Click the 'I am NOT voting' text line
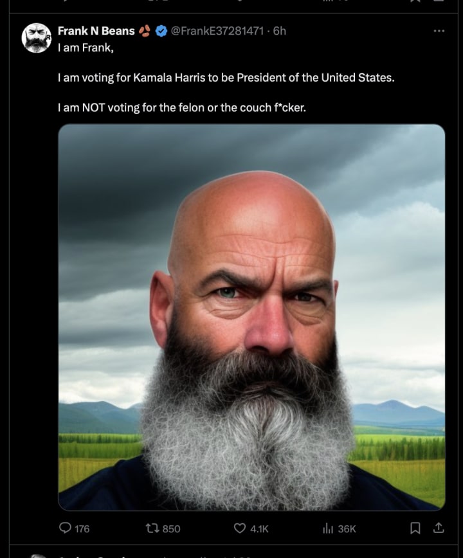This screenshot has width=463, height=558. (x=182, y=107)
